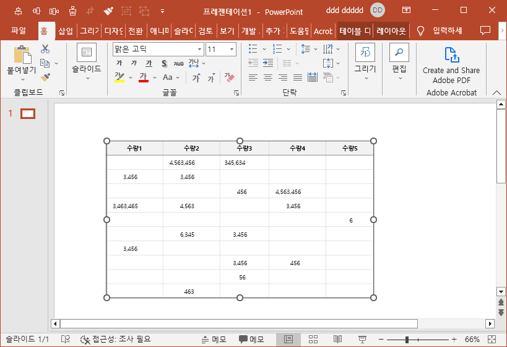The image size is (507, 347).
Task: Expand font color dropdown arrow
Action: 155,77
